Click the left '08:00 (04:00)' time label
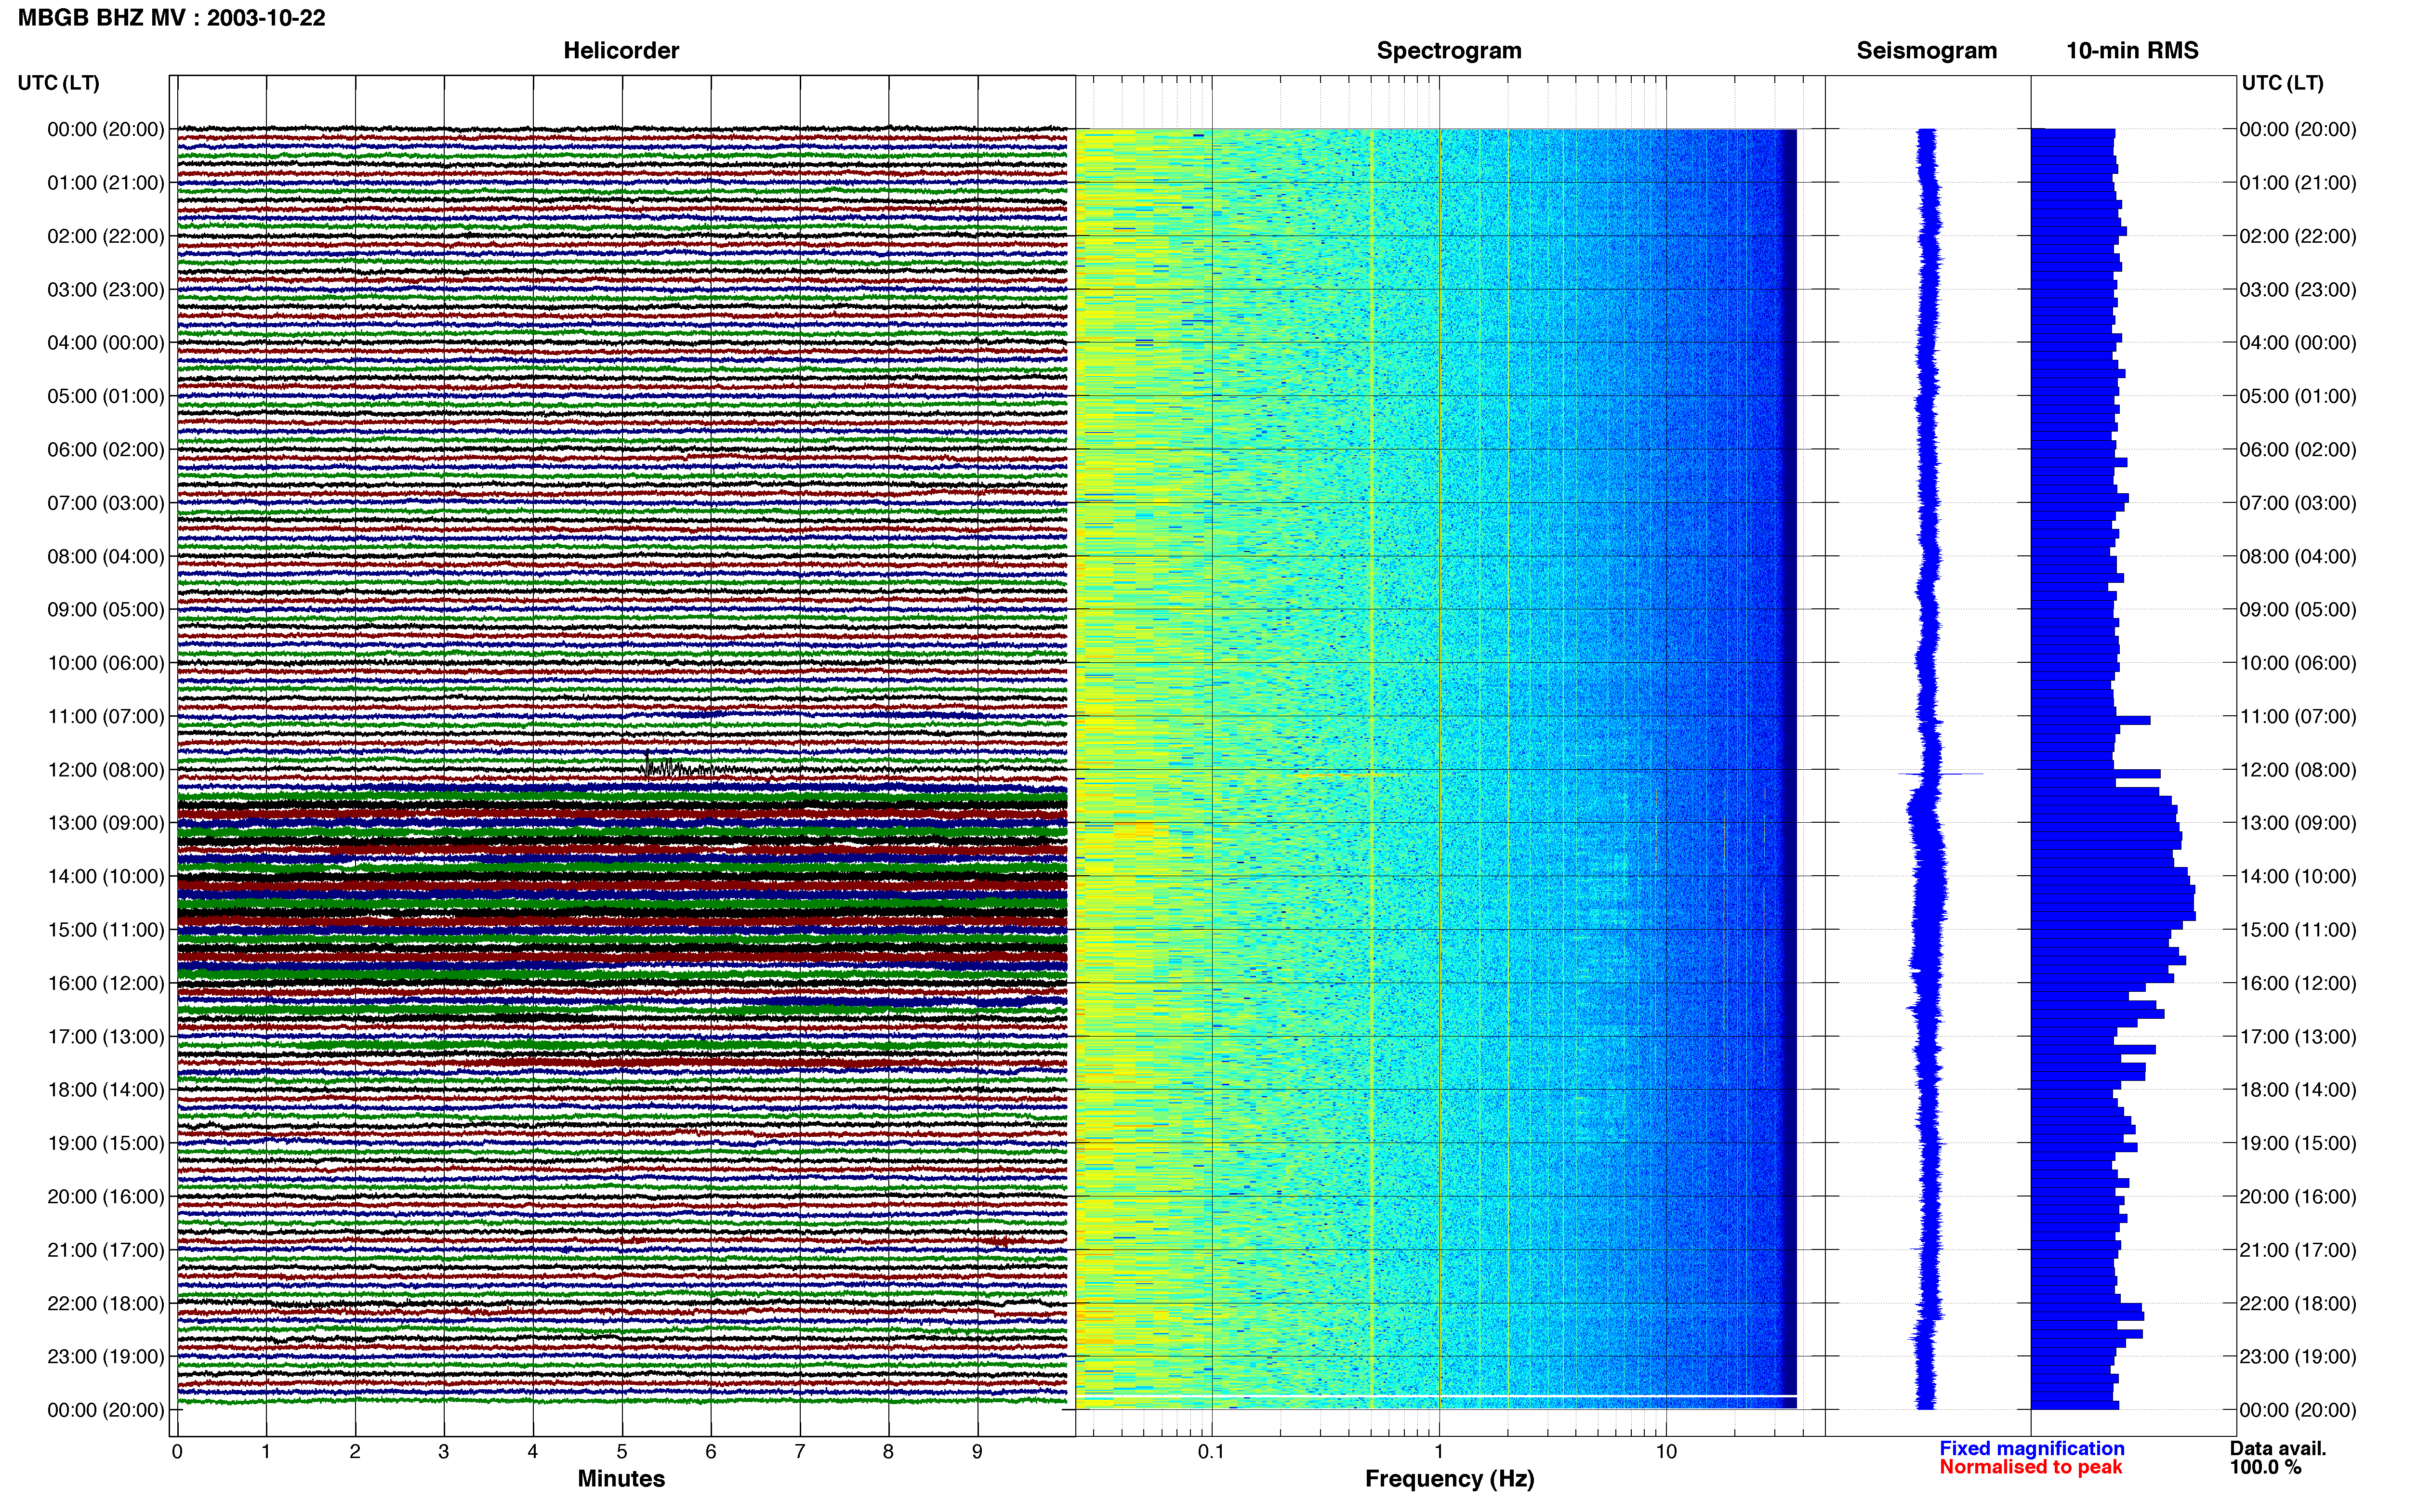2418x1512 pixels. pyautogui.click(x=106, y=556)
